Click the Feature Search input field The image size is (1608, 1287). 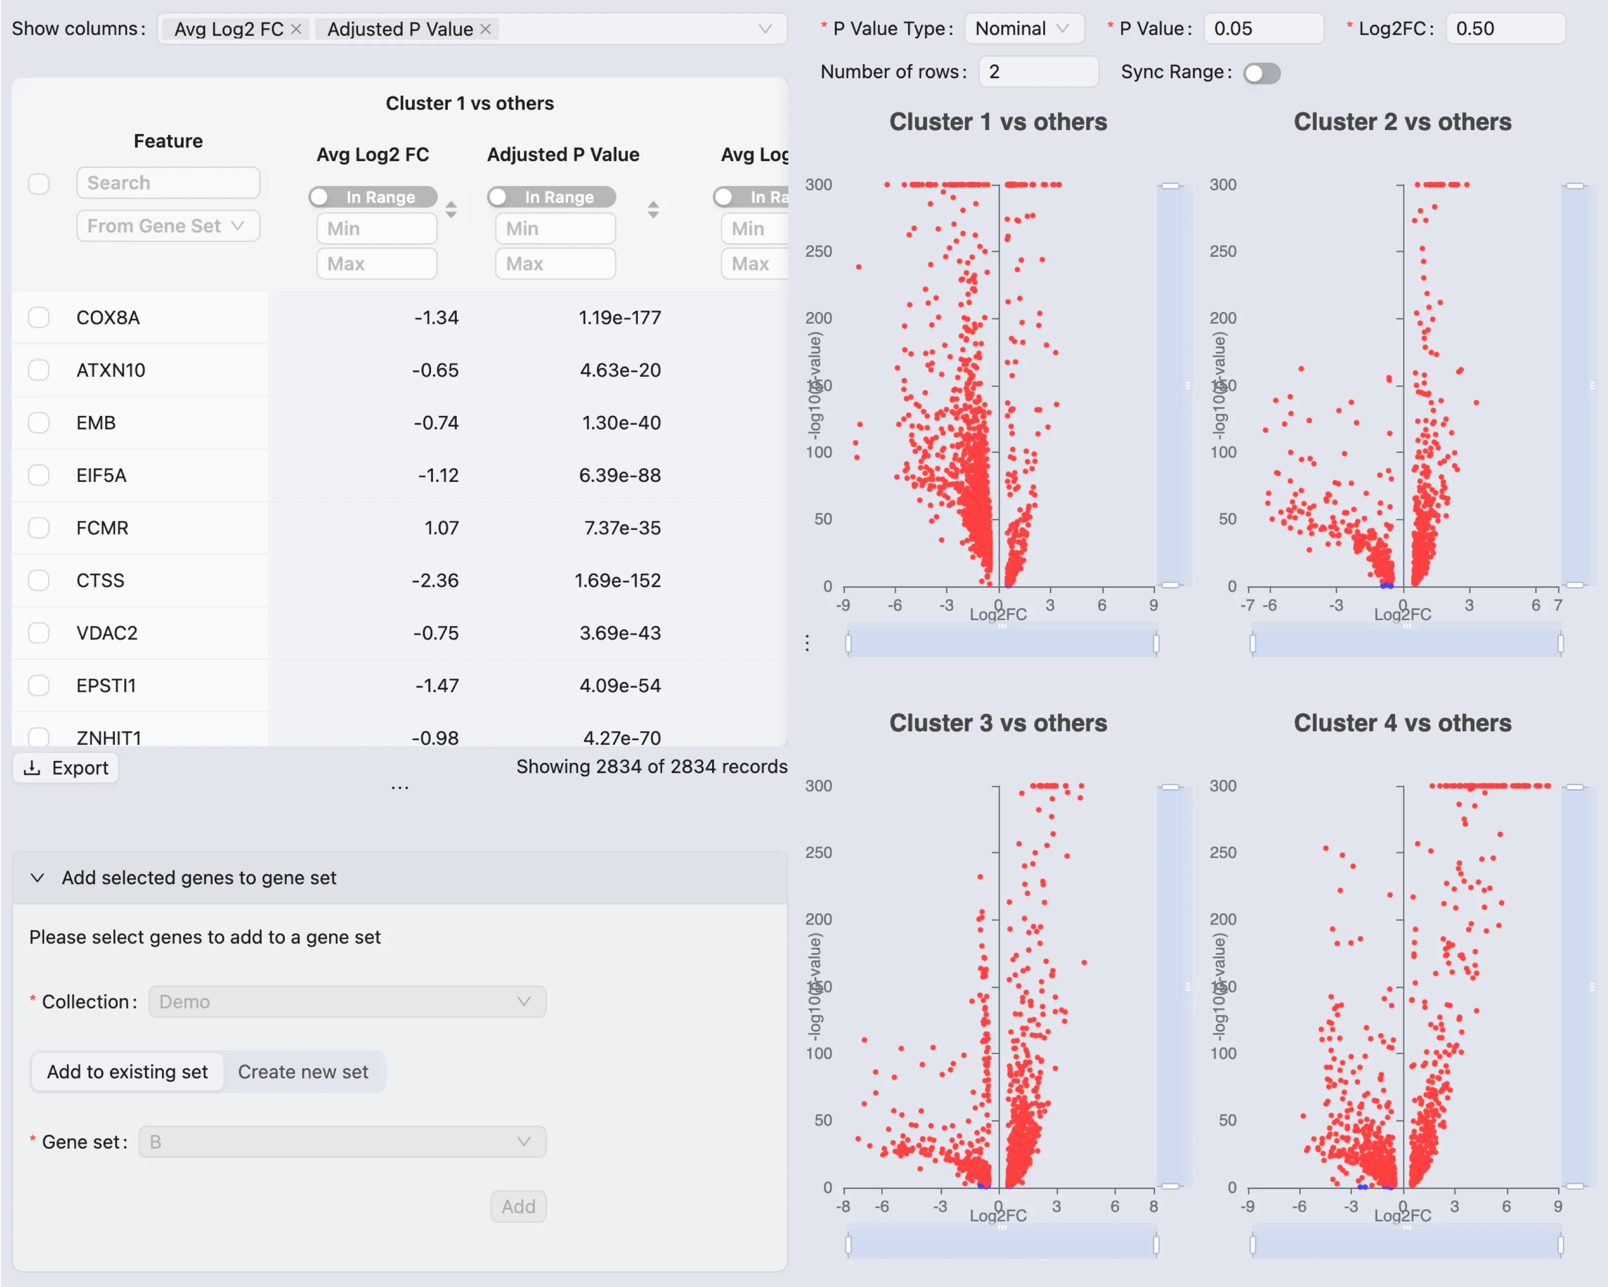pyautogui.click(x=168, y=182)
